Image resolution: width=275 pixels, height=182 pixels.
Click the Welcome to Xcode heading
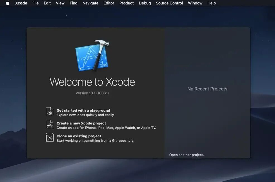click(92, 82)
